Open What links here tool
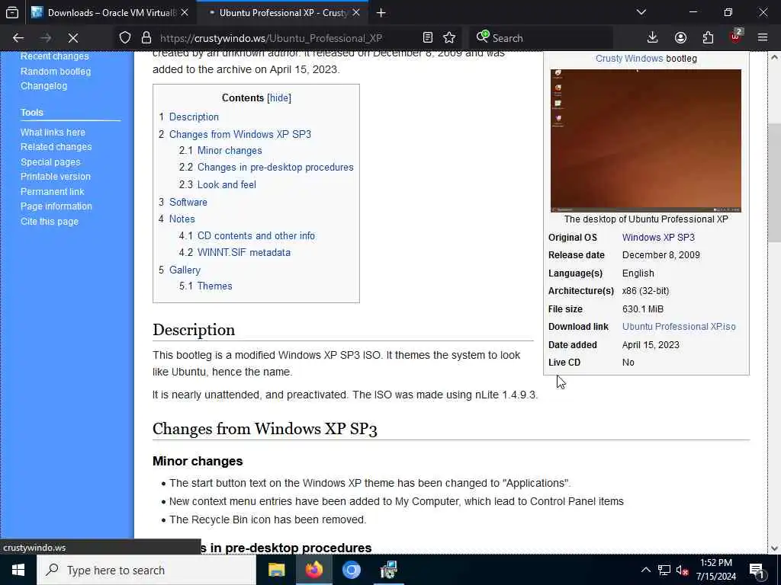This screenshot has height=585, width=781. (x=53, y=133)
